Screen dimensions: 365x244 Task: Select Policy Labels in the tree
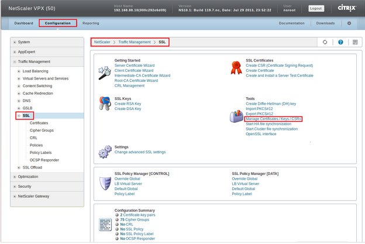[x=41, y=153]
